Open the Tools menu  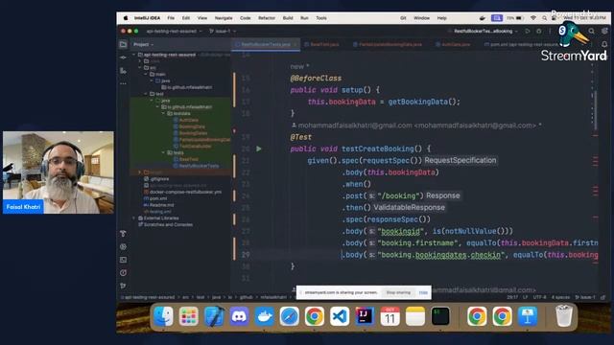click(321, 18)
